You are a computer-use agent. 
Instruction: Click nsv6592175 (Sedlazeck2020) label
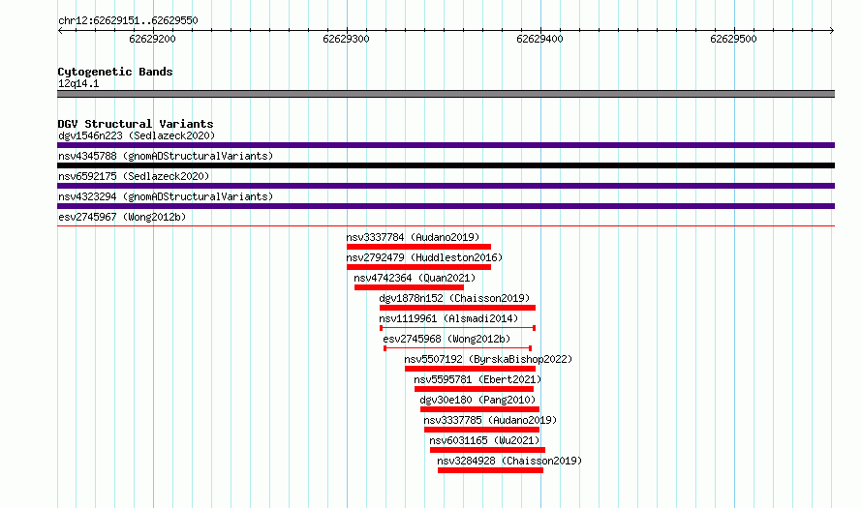[x=134, y=176]
